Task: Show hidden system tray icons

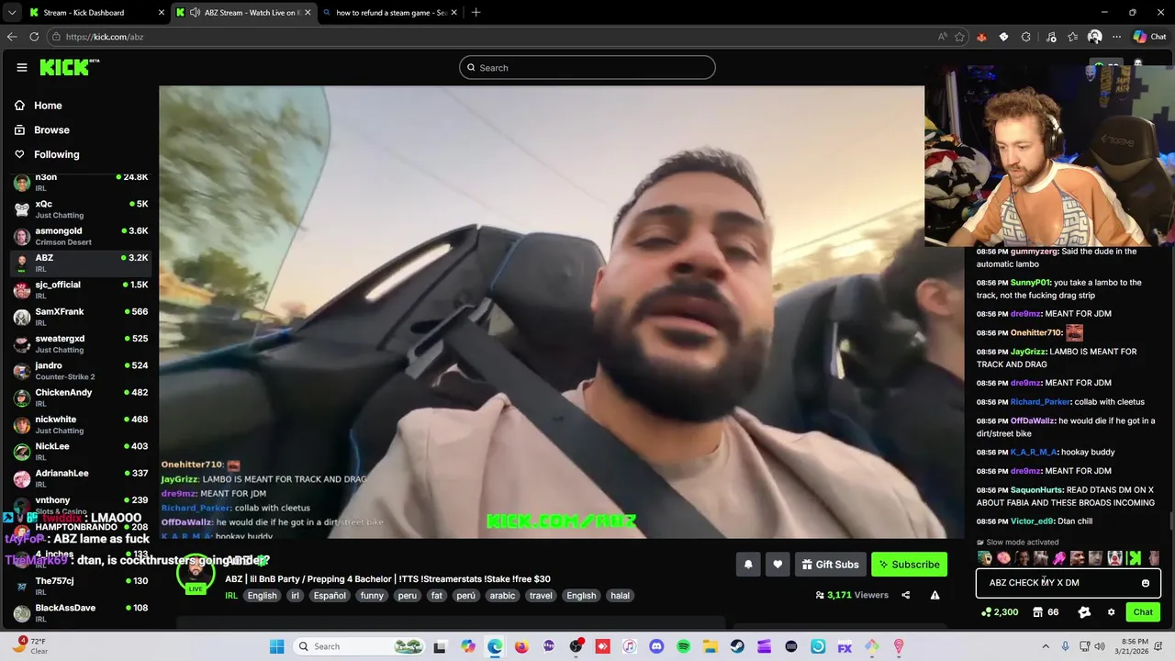Action: coord(1046,646)
